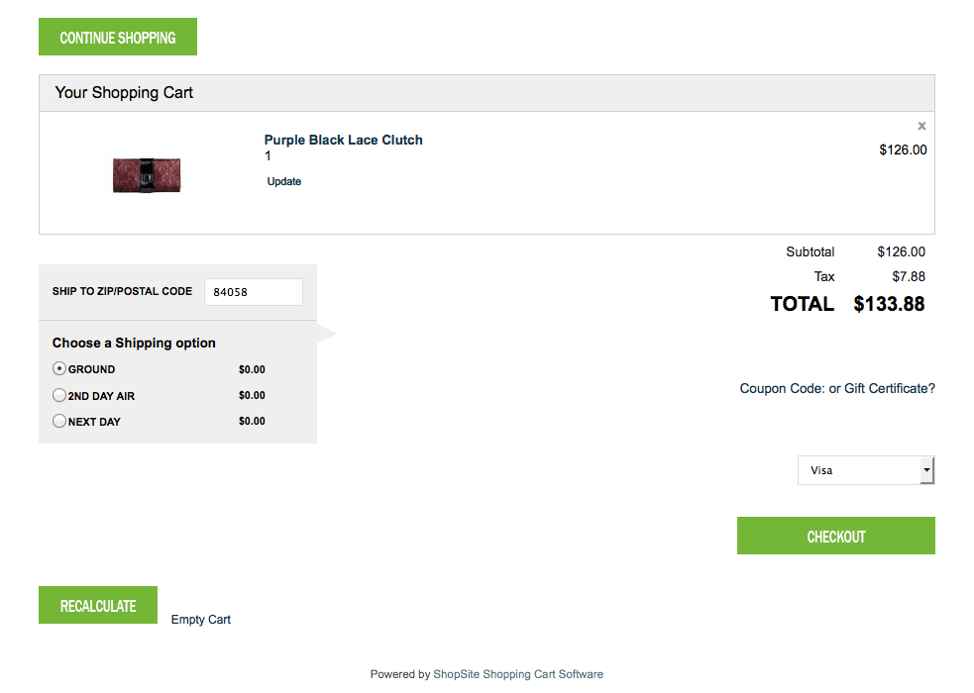Click the Gift Certificate link text
The image size is (974, 693).
tap(889, 389)
